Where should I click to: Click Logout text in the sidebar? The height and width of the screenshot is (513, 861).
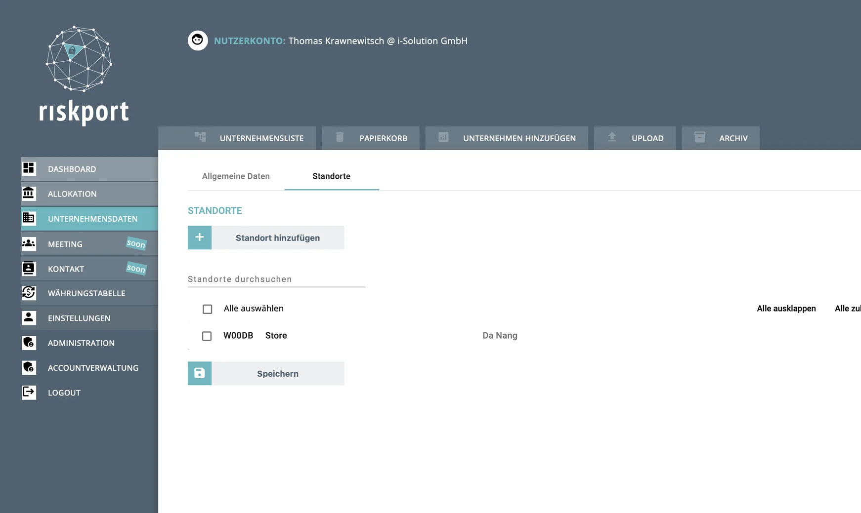coord(64,393)
